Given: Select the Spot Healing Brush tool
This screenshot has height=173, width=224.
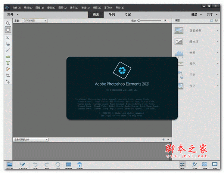Looking at the screenshot, I should coord(8,69).
